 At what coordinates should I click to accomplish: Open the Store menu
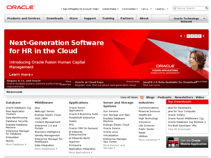(73, 18)
